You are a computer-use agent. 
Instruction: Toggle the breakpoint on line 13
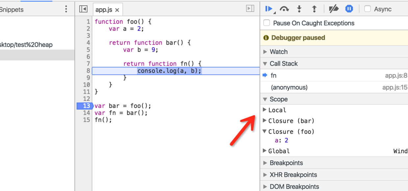tap(84, 106)
